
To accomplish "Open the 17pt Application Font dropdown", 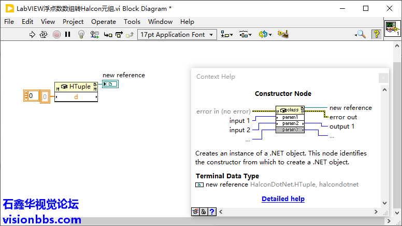I will click(178, 35).
